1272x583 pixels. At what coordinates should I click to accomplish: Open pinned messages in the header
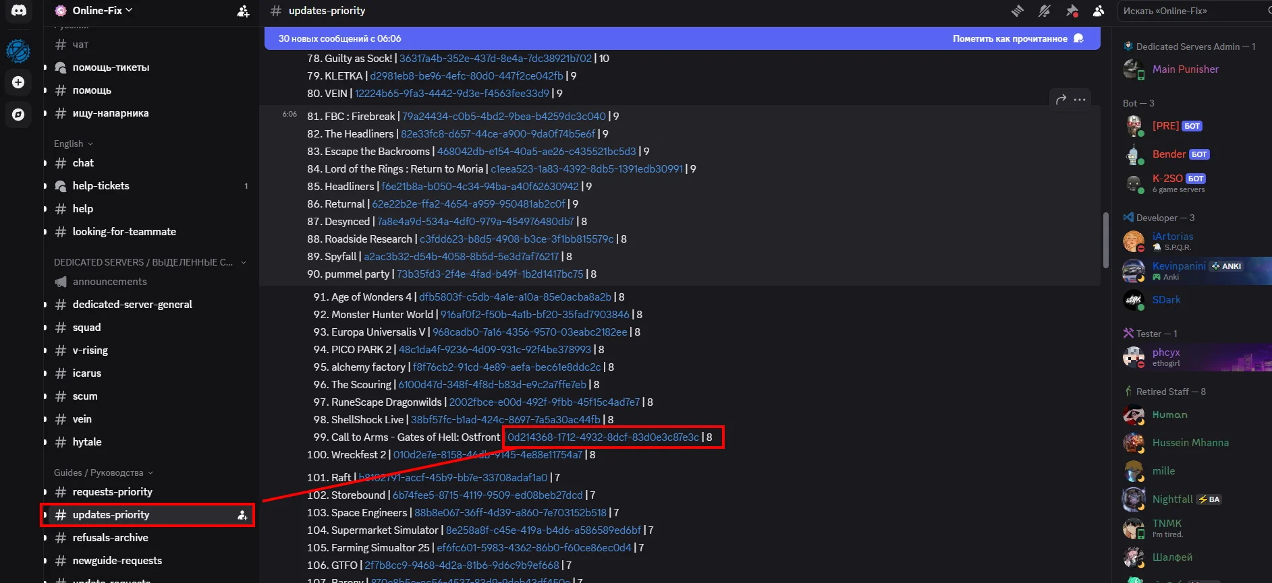pyautogui.click(x=1072, y=11)
